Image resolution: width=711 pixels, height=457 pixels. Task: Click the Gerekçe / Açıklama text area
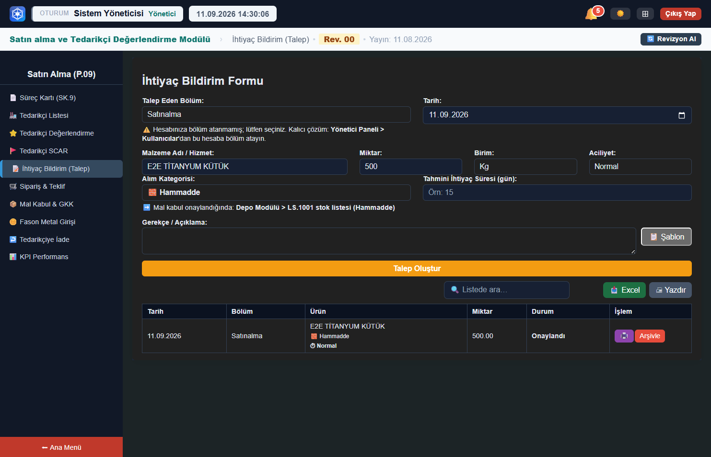389,241
